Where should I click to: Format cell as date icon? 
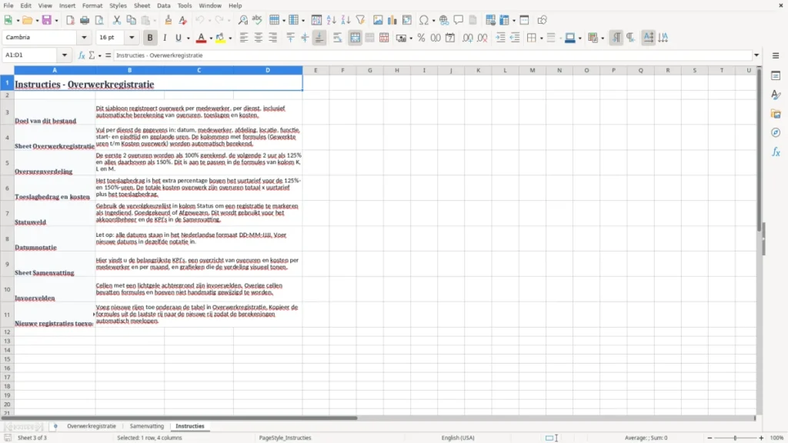coord(450,38)
